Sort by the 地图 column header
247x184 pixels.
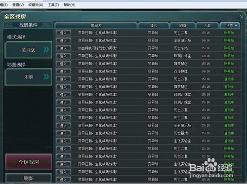pos(182,26)
